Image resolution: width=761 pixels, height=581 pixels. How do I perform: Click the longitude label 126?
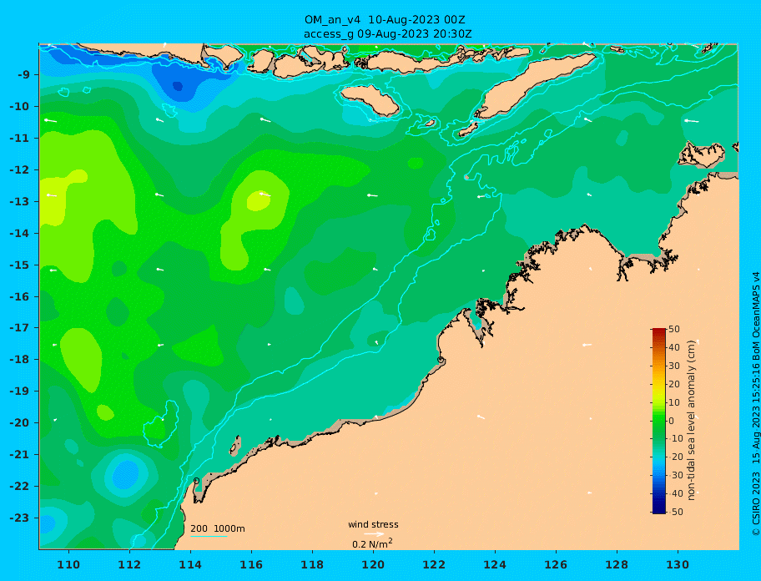[556, 564]
